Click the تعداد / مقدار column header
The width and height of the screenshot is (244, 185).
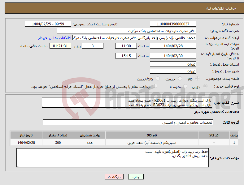tap(58, 135)
